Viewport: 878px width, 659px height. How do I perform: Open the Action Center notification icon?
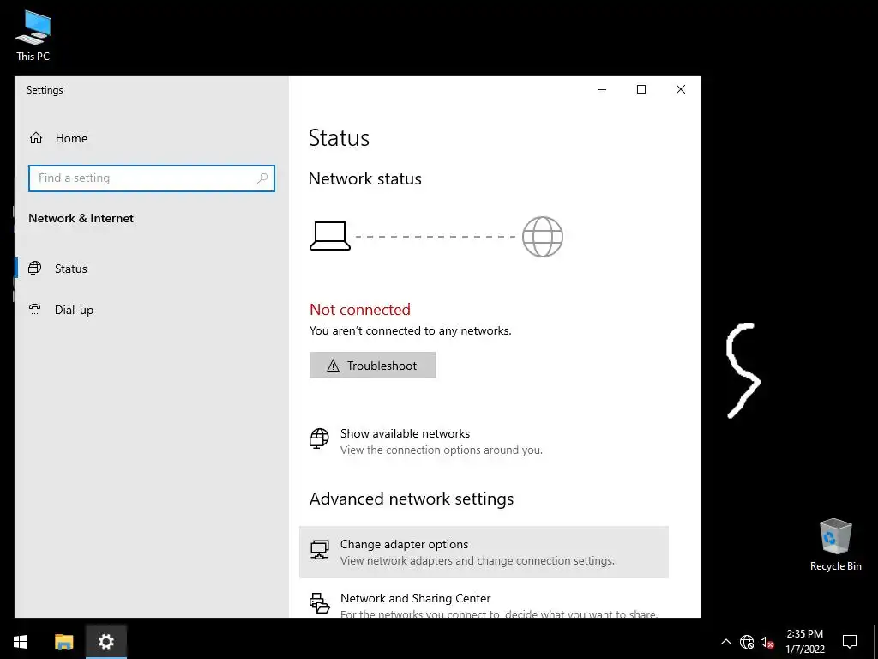[850, 642]
